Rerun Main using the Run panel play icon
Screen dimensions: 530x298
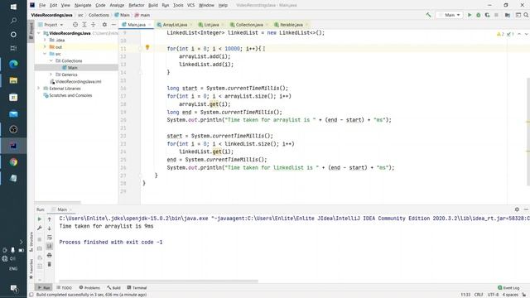tap(40, 219)
